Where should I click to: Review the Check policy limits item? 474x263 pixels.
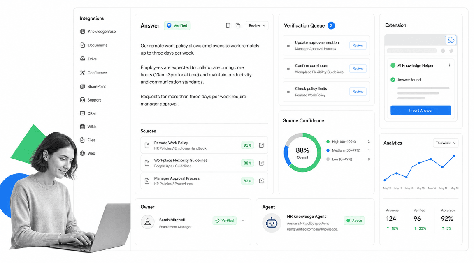(358, 92)
